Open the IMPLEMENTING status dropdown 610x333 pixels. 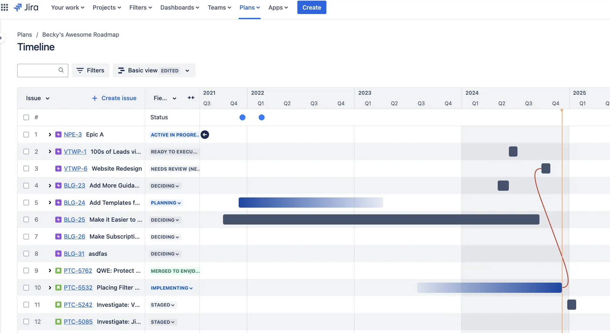click(x=172, y=288)
